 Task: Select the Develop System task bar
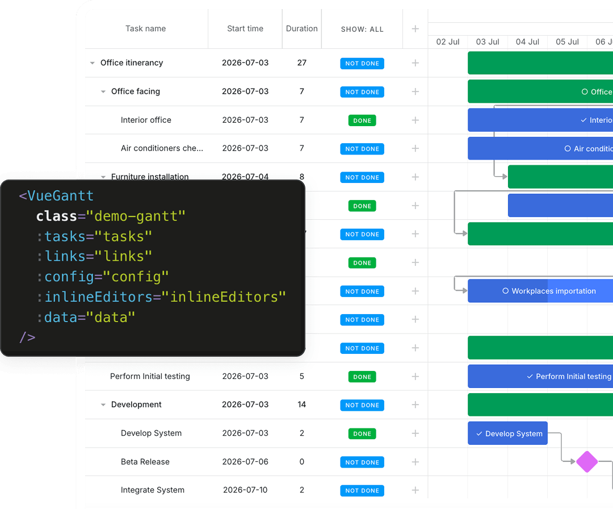507,433
